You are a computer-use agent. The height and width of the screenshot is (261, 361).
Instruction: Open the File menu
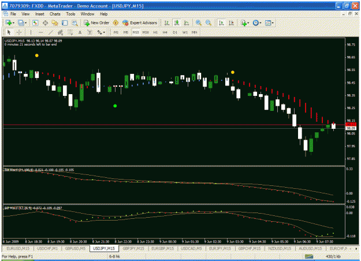(x=13, y=14)
